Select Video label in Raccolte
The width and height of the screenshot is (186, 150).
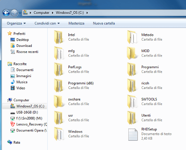tap(21, 88)
